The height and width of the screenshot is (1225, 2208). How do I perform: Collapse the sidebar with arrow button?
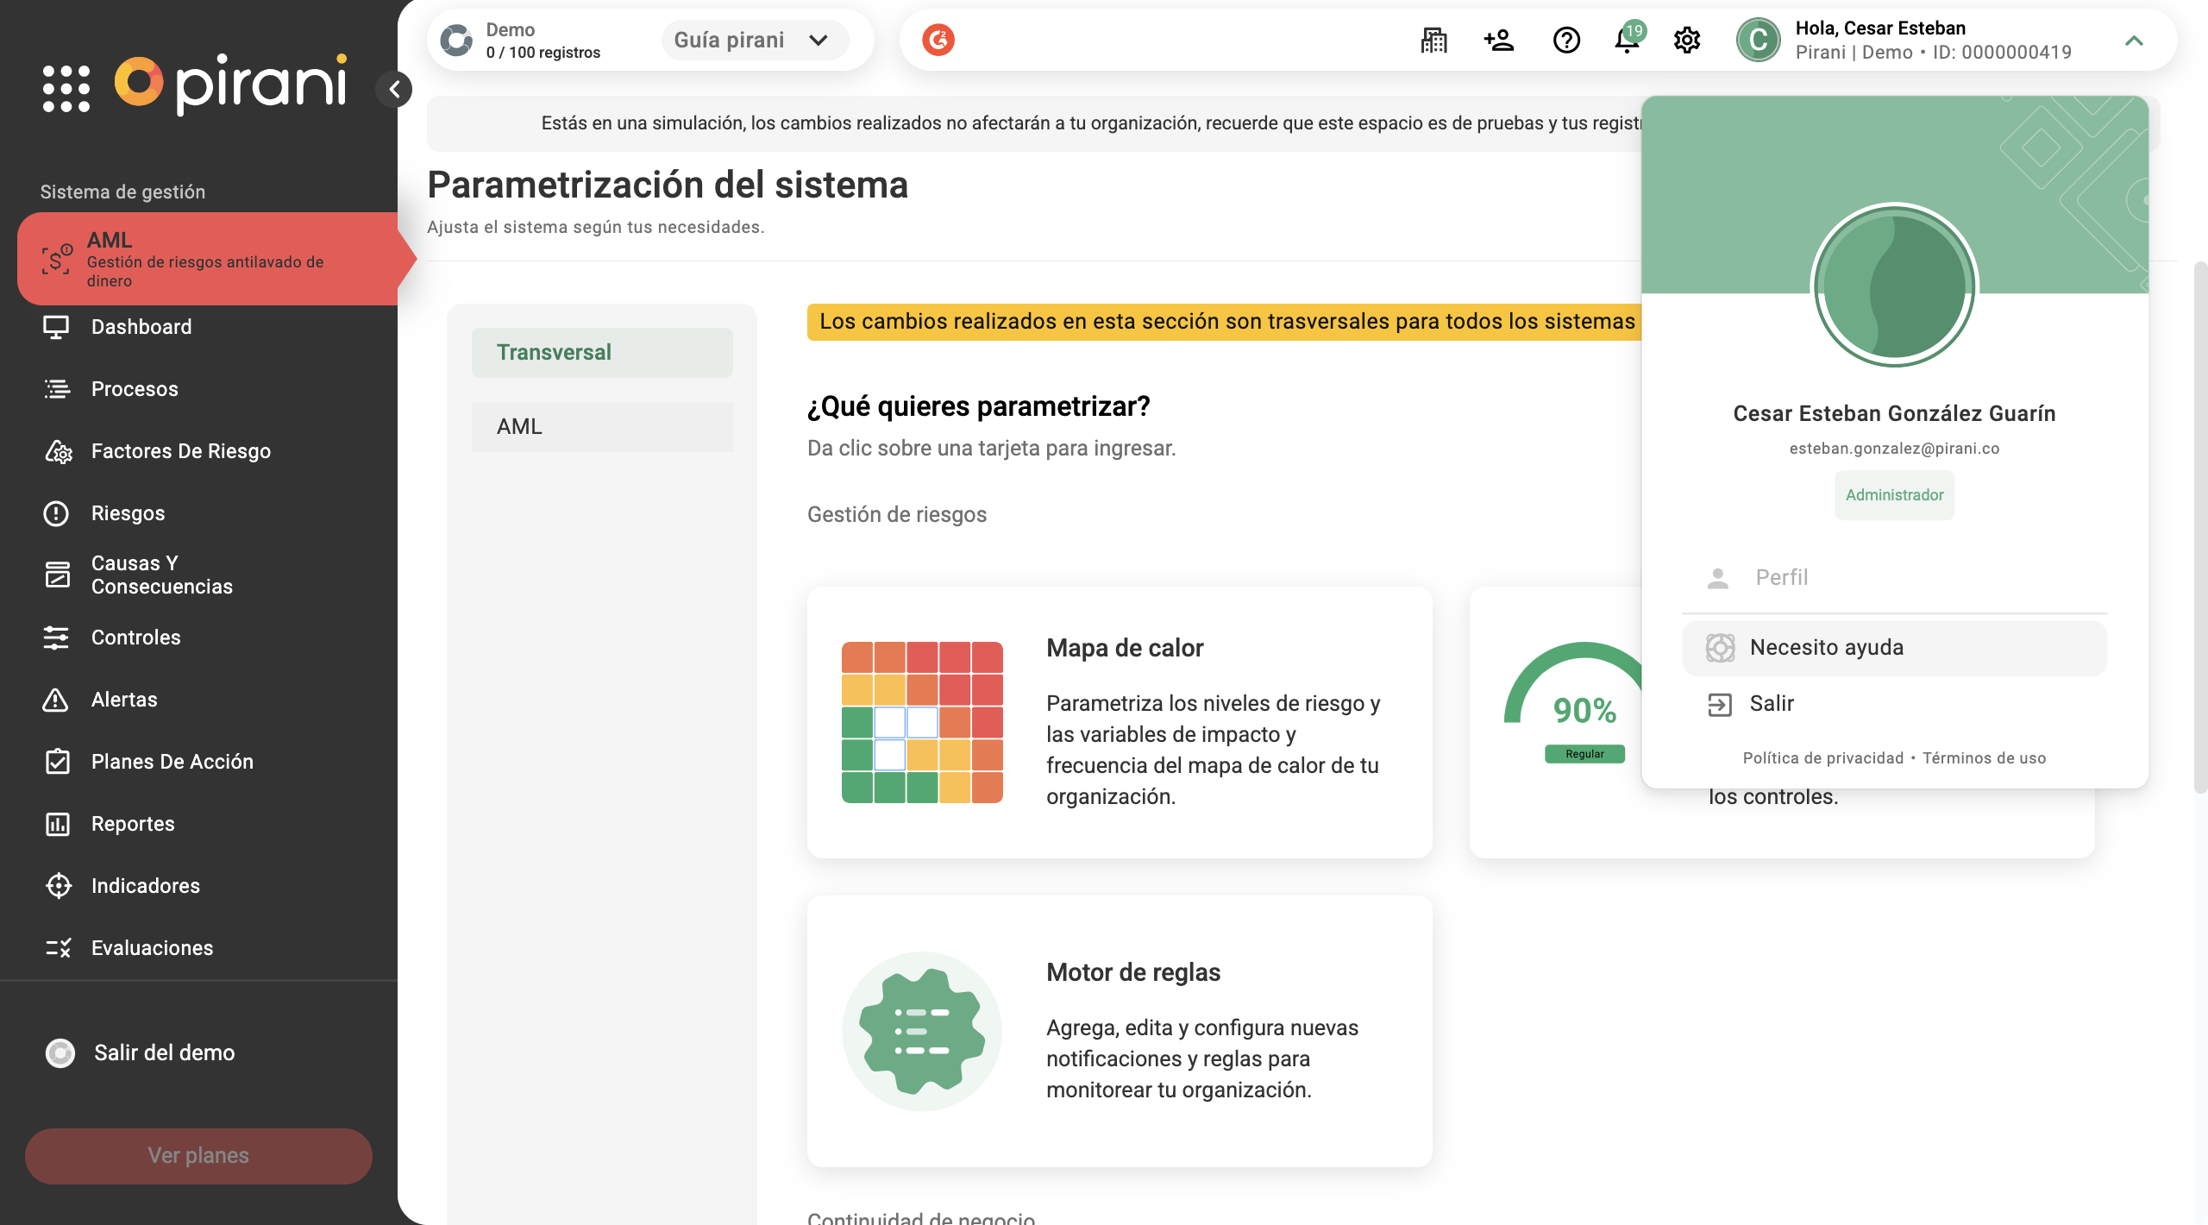pyautogui.click(x=394, y=89)
